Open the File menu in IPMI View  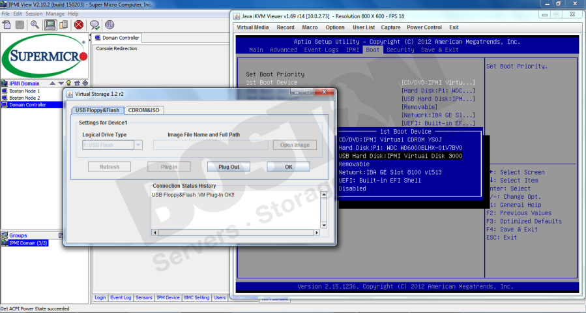point(6,14)
